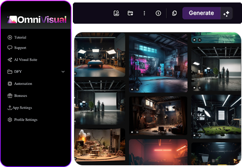The height and width of the screenshot is (167, 242).
Task: Click the OmniVisual logo
Action: (x=37, y=20)
